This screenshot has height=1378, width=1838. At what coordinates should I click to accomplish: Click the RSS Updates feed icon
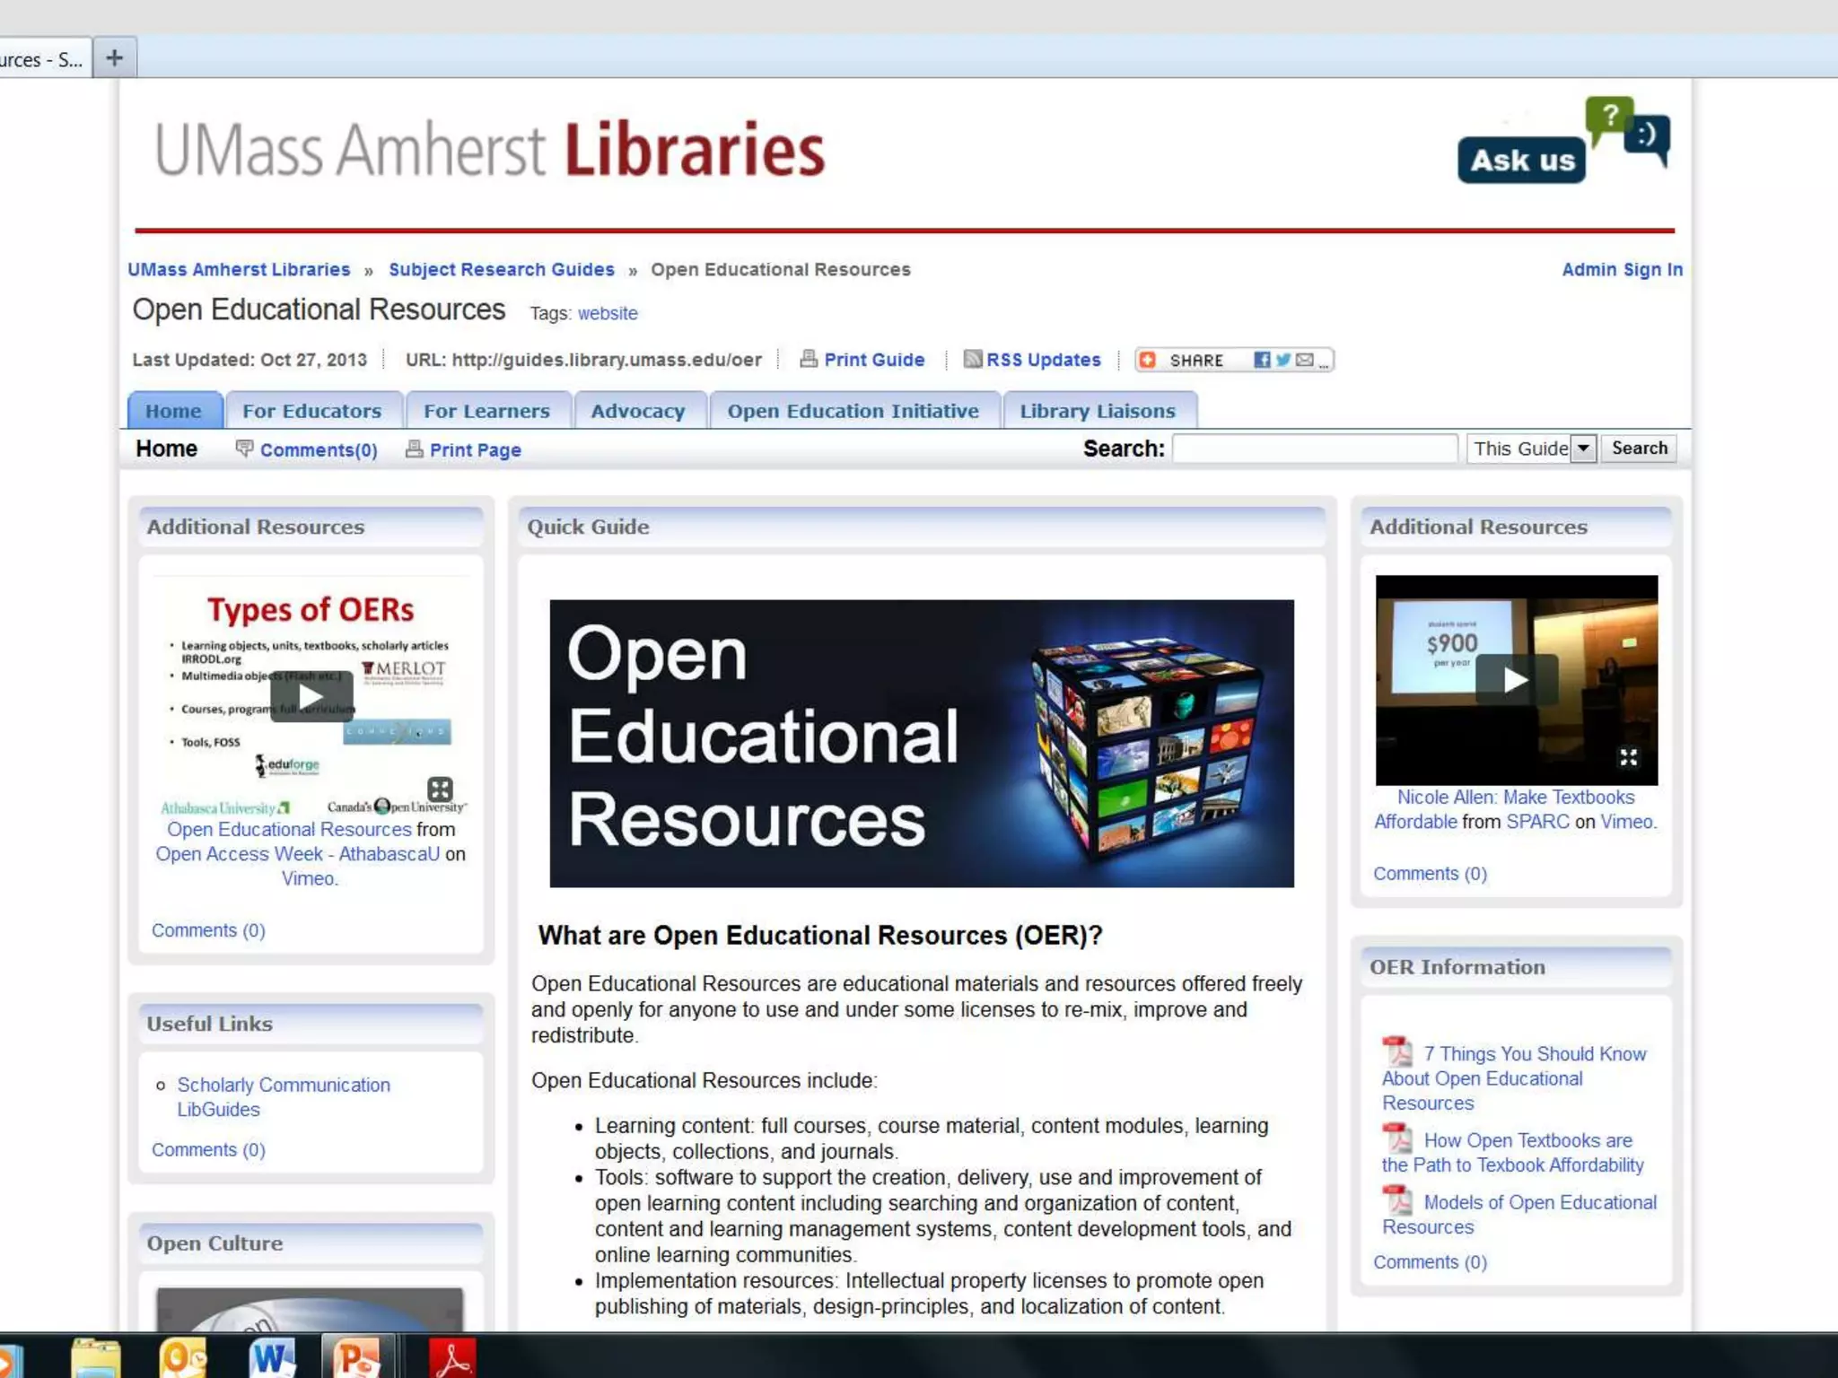click(972, 359)
